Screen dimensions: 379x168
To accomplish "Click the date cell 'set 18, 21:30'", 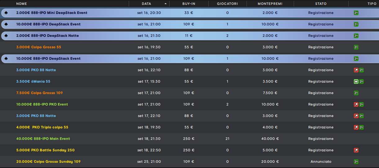I will point(149,139).
